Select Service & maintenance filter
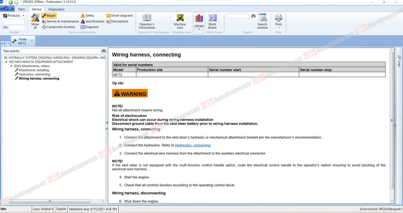Screen dimensions: 403x213 coord(60,21)
